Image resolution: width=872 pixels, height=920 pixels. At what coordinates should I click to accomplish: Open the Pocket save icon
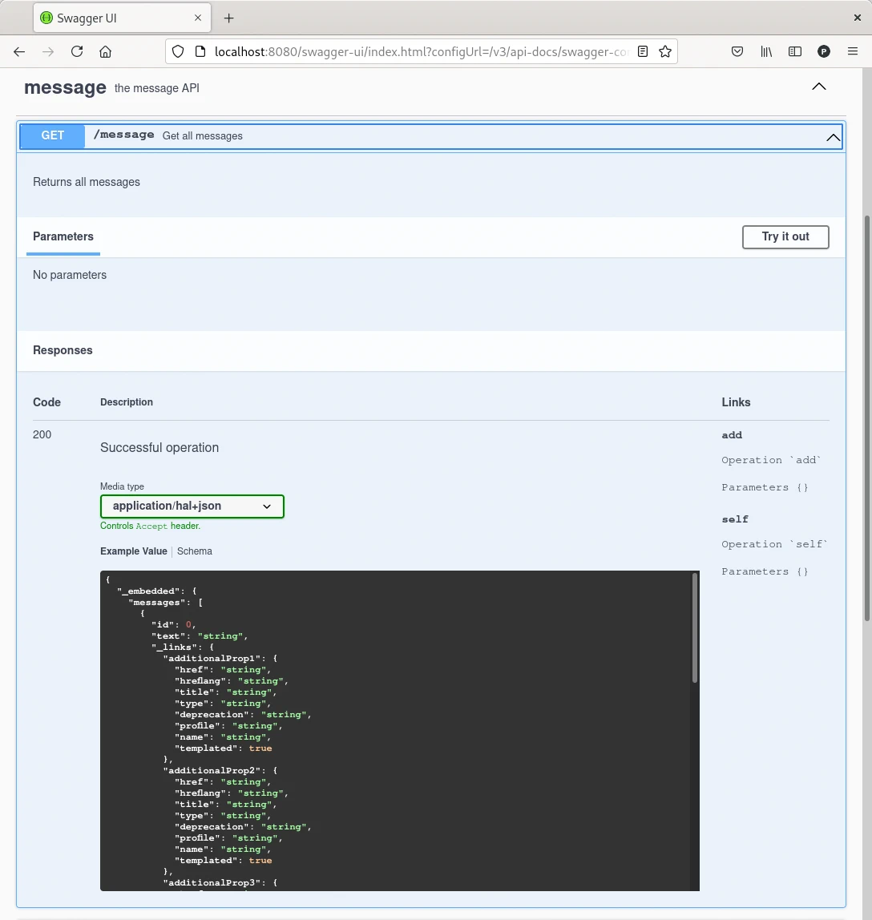tap(737, 51)
